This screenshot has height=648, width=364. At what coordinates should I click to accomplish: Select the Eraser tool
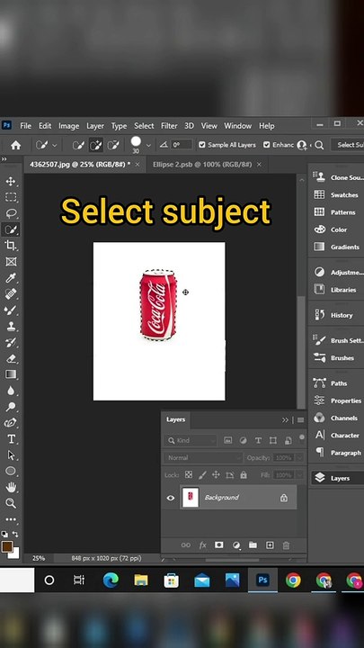click(11, 358)
